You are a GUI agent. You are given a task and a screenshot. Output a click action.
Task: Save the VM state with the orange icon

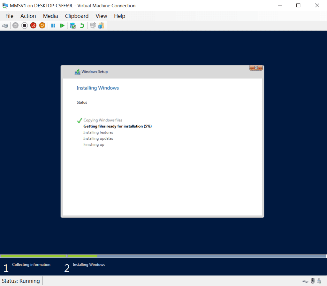(x=42, y=26)
